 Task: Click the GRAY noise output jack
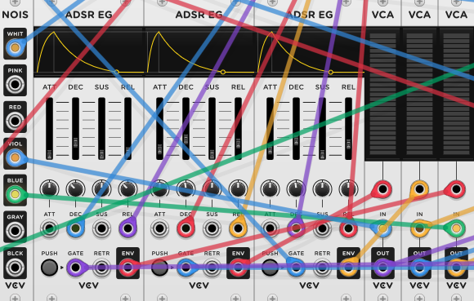click(x=15, y=231)
